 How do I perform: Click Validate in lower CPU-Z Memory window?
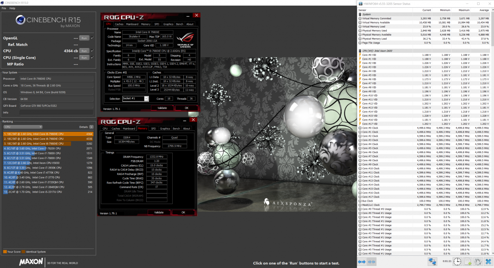159,213
